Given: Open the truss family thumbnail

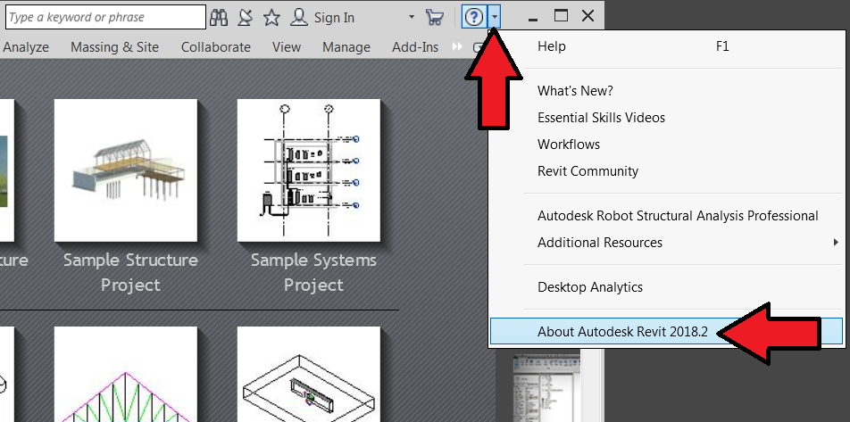Looking at the screenshot, I should click(126, 374).
